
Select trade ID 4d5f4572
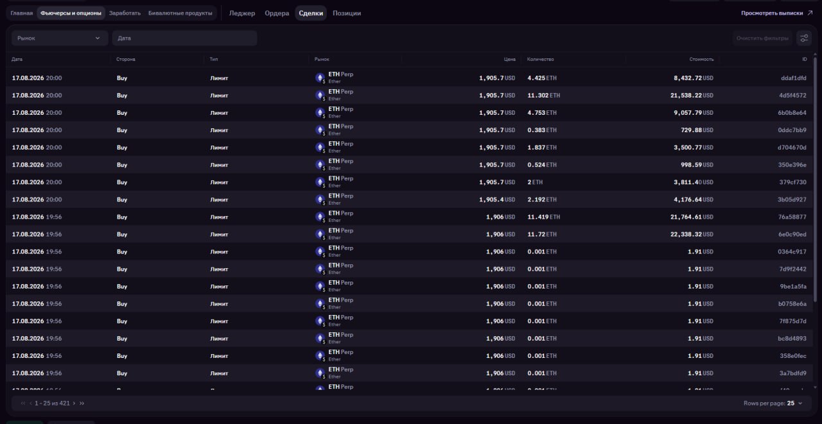pos(792,96)
